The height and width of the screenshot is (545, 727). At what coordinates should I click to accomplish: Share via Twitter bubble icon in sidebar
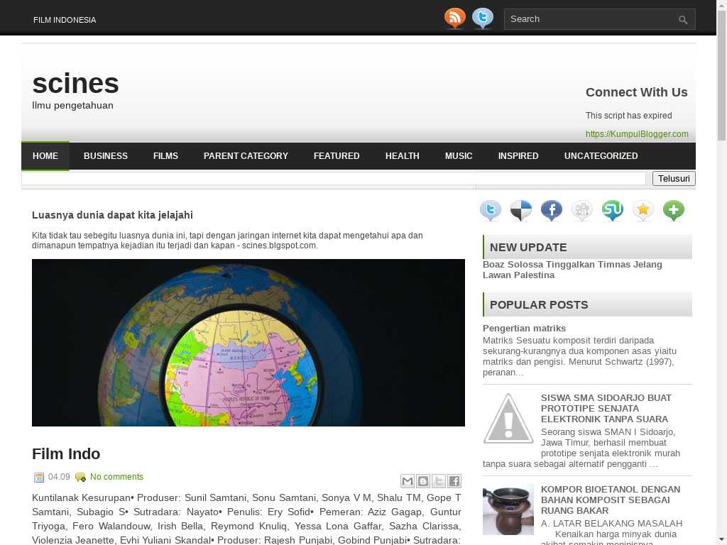(x=491, y=210)
